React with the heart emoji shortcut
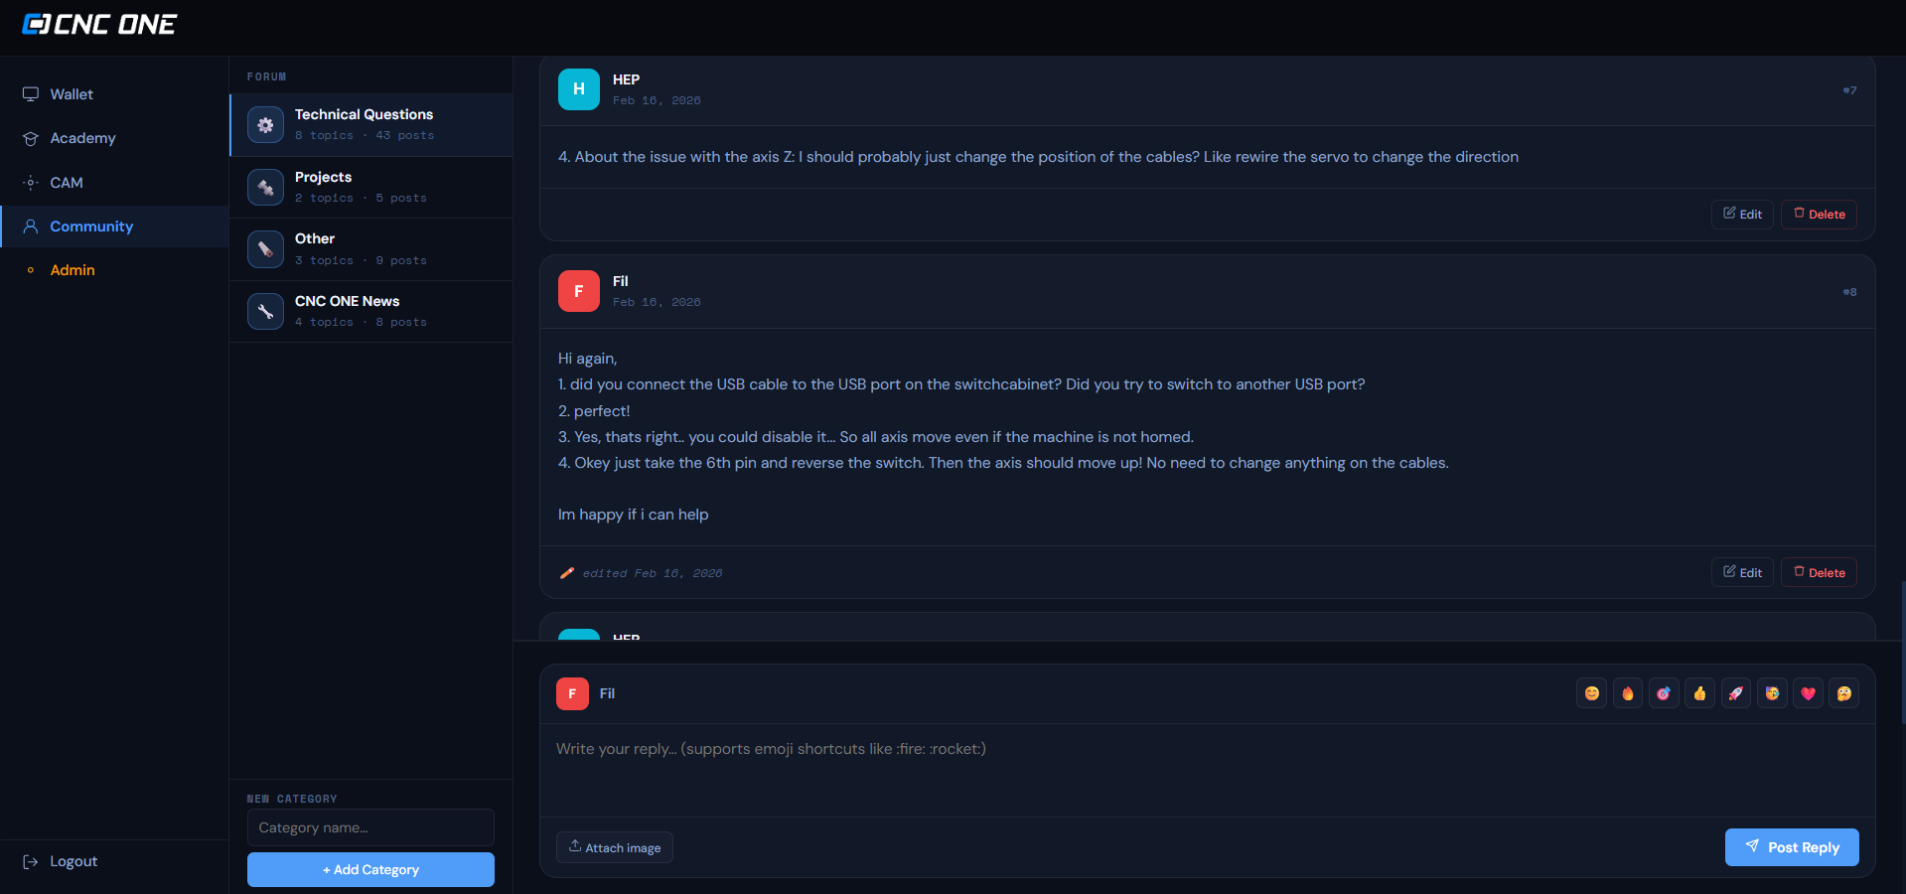The height and width of the screenshot is (894, 1906). click(x=1808, y=692)
